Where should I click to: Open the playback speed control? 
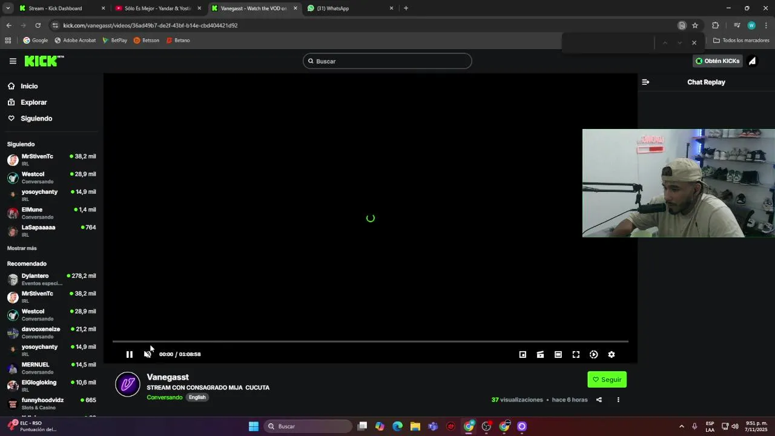593,354
